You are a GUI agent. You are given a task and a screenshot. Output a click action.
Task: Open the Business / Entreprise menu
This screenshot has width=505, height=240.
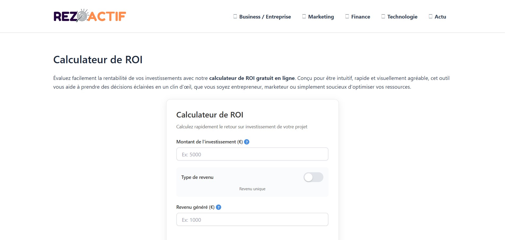click(265, 17)
